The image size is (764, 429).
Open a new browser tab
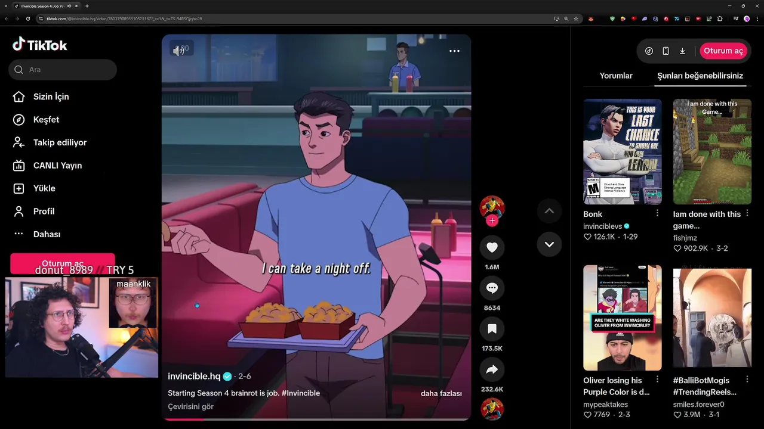click(87, 6)
